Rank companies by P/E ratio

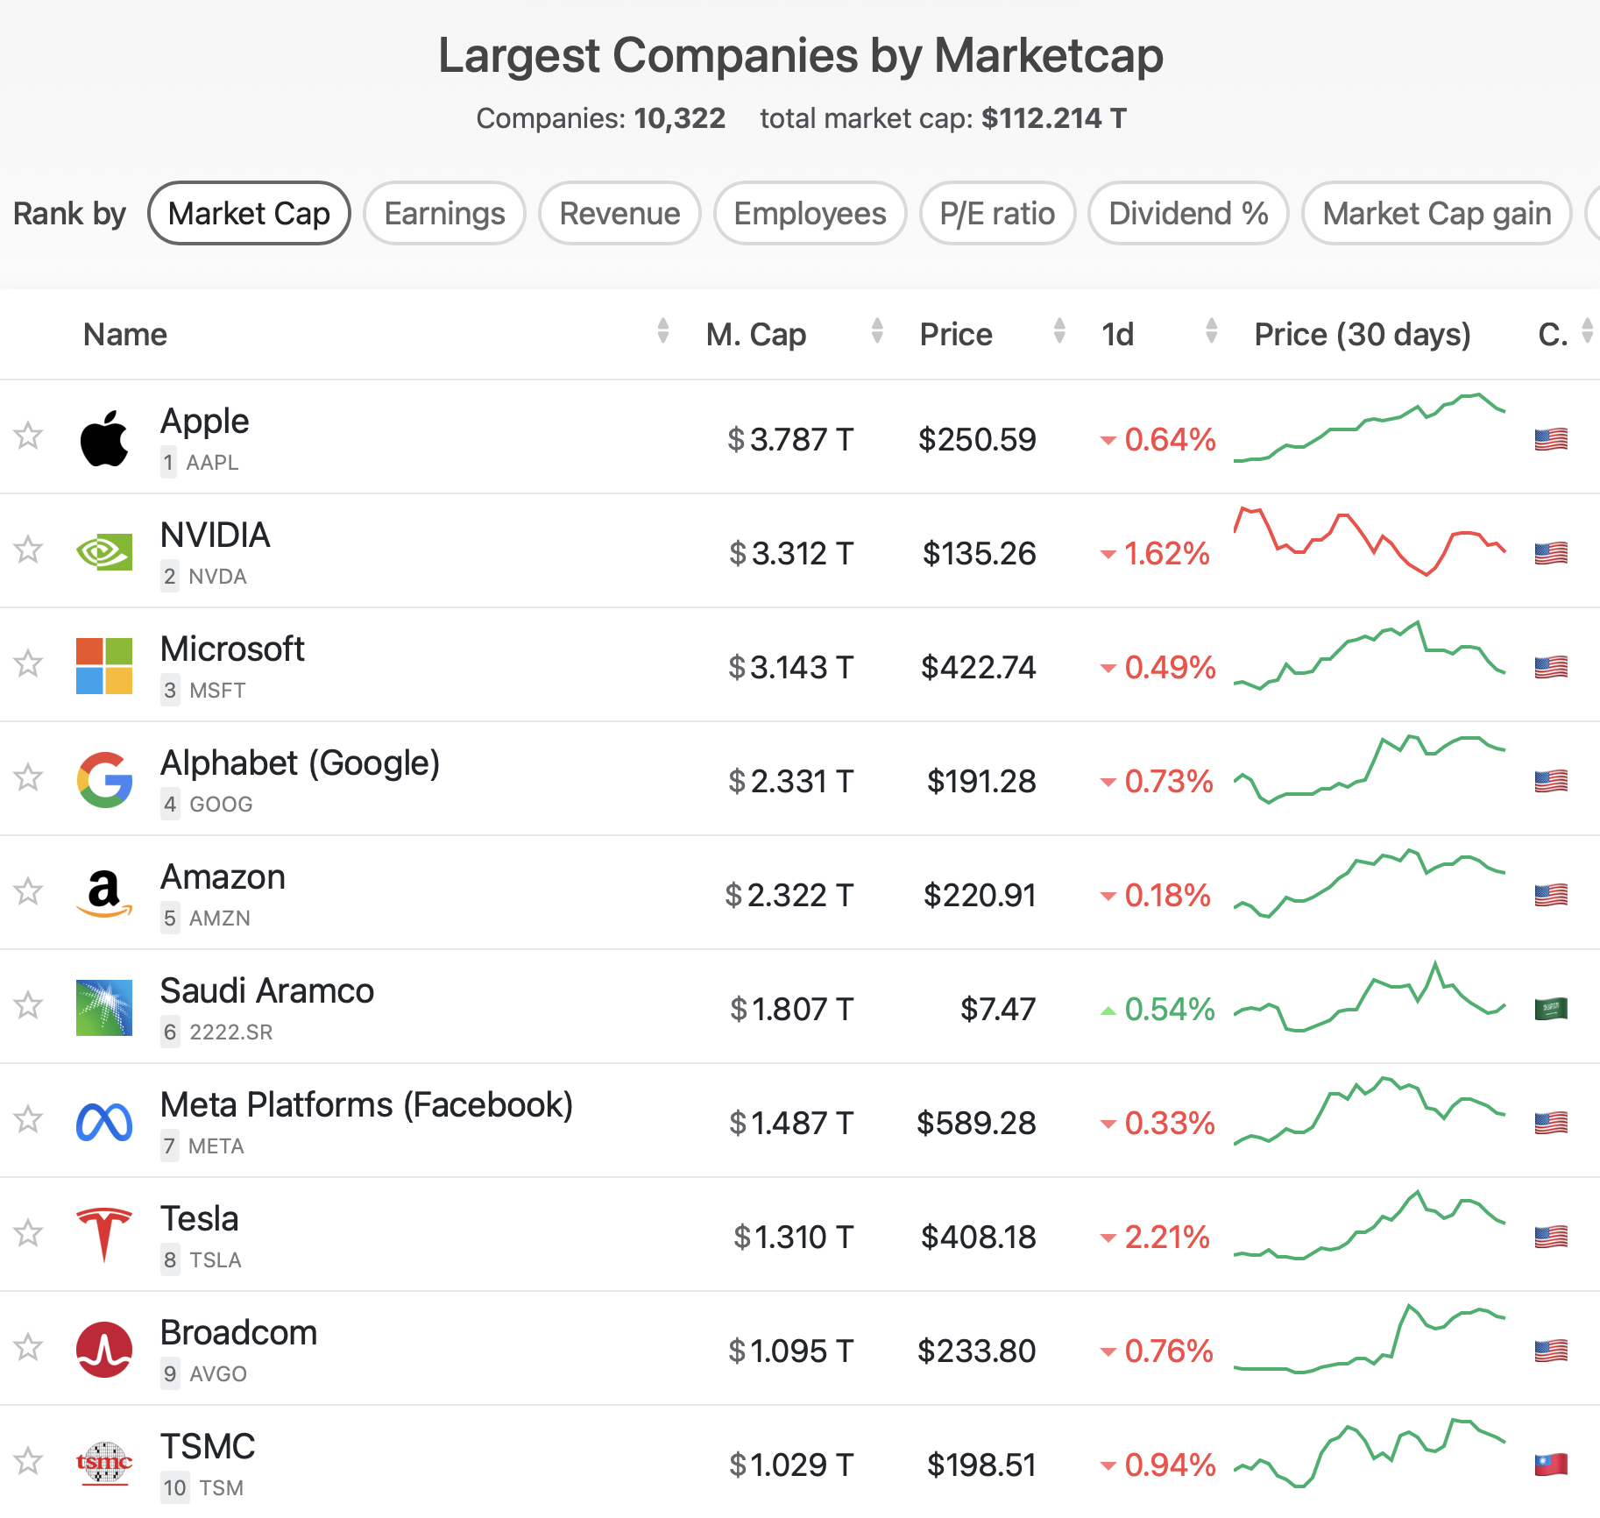click(997, 213)
